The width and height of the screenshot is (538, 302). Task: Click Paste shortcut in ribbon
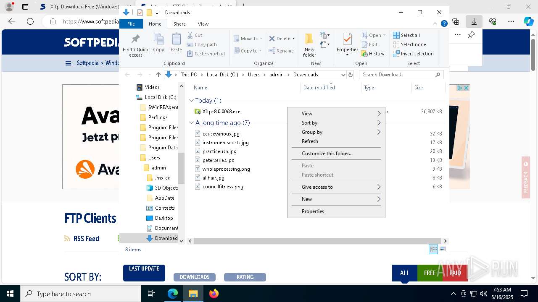tap(206, 54)
